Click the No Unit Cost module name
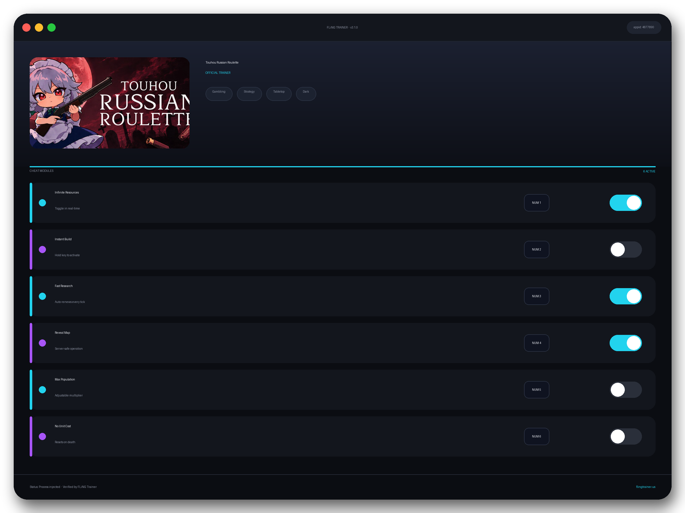This screenshot has height=513, width=685. pyautogui.click(x=63, y=426)
